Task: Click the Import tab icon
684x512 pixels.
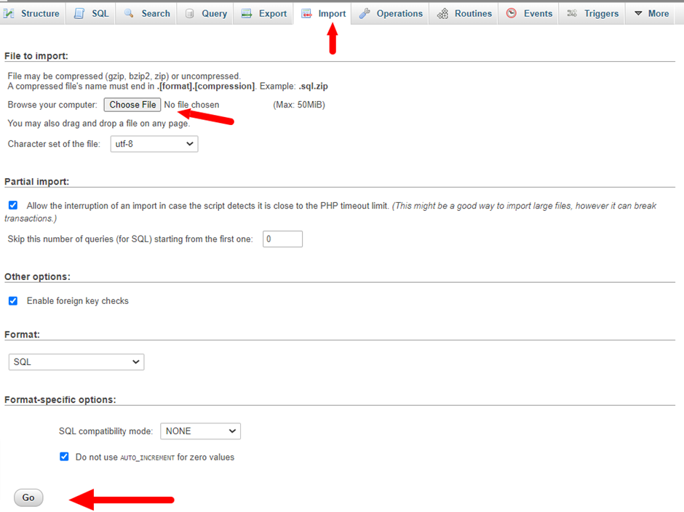Action: pos(306,14)
